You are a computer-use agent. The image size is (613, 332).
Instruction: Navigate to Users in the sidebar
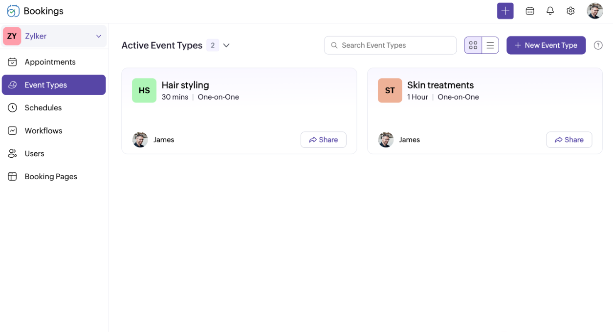54,154
